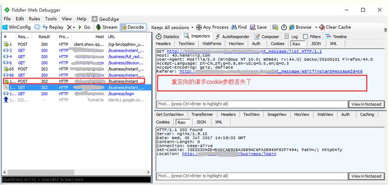Viewport: 389px width, 185px height.
Task: Switch to the Inspectors tab
Action: click(x=197, y=36)
